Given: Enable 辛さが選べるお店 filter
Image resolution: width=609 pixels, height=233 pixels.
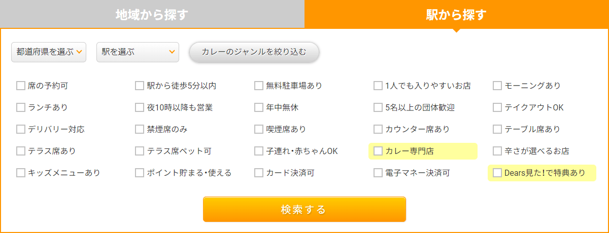Looking at the screenshot, I should click(497, 151).
